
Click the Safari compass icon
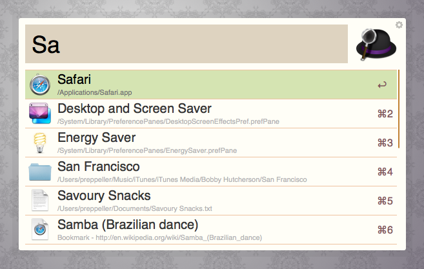(x=40, y=85)
